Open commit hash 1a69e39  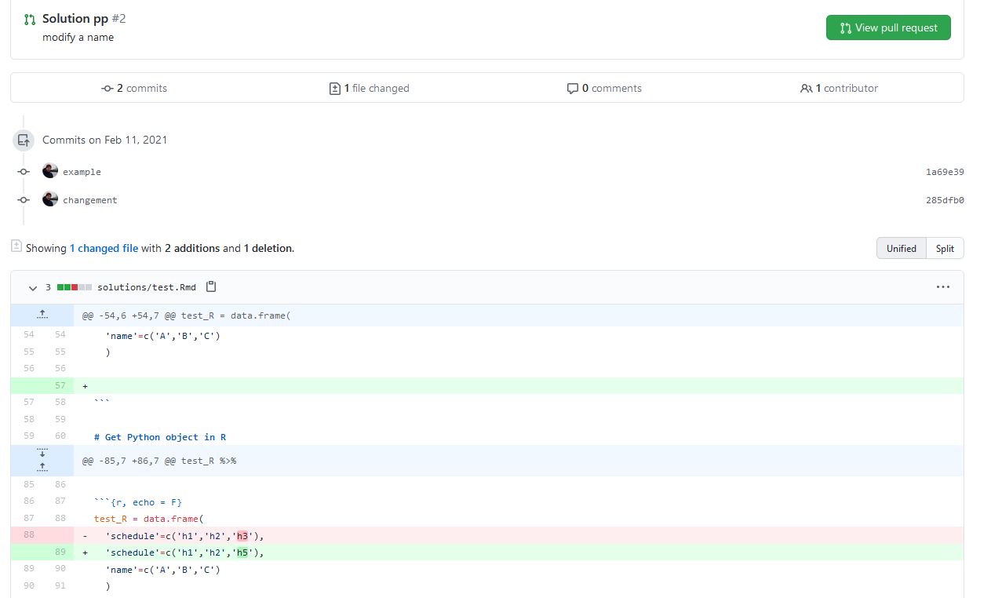pyautogui.click(x=944, y=172)
